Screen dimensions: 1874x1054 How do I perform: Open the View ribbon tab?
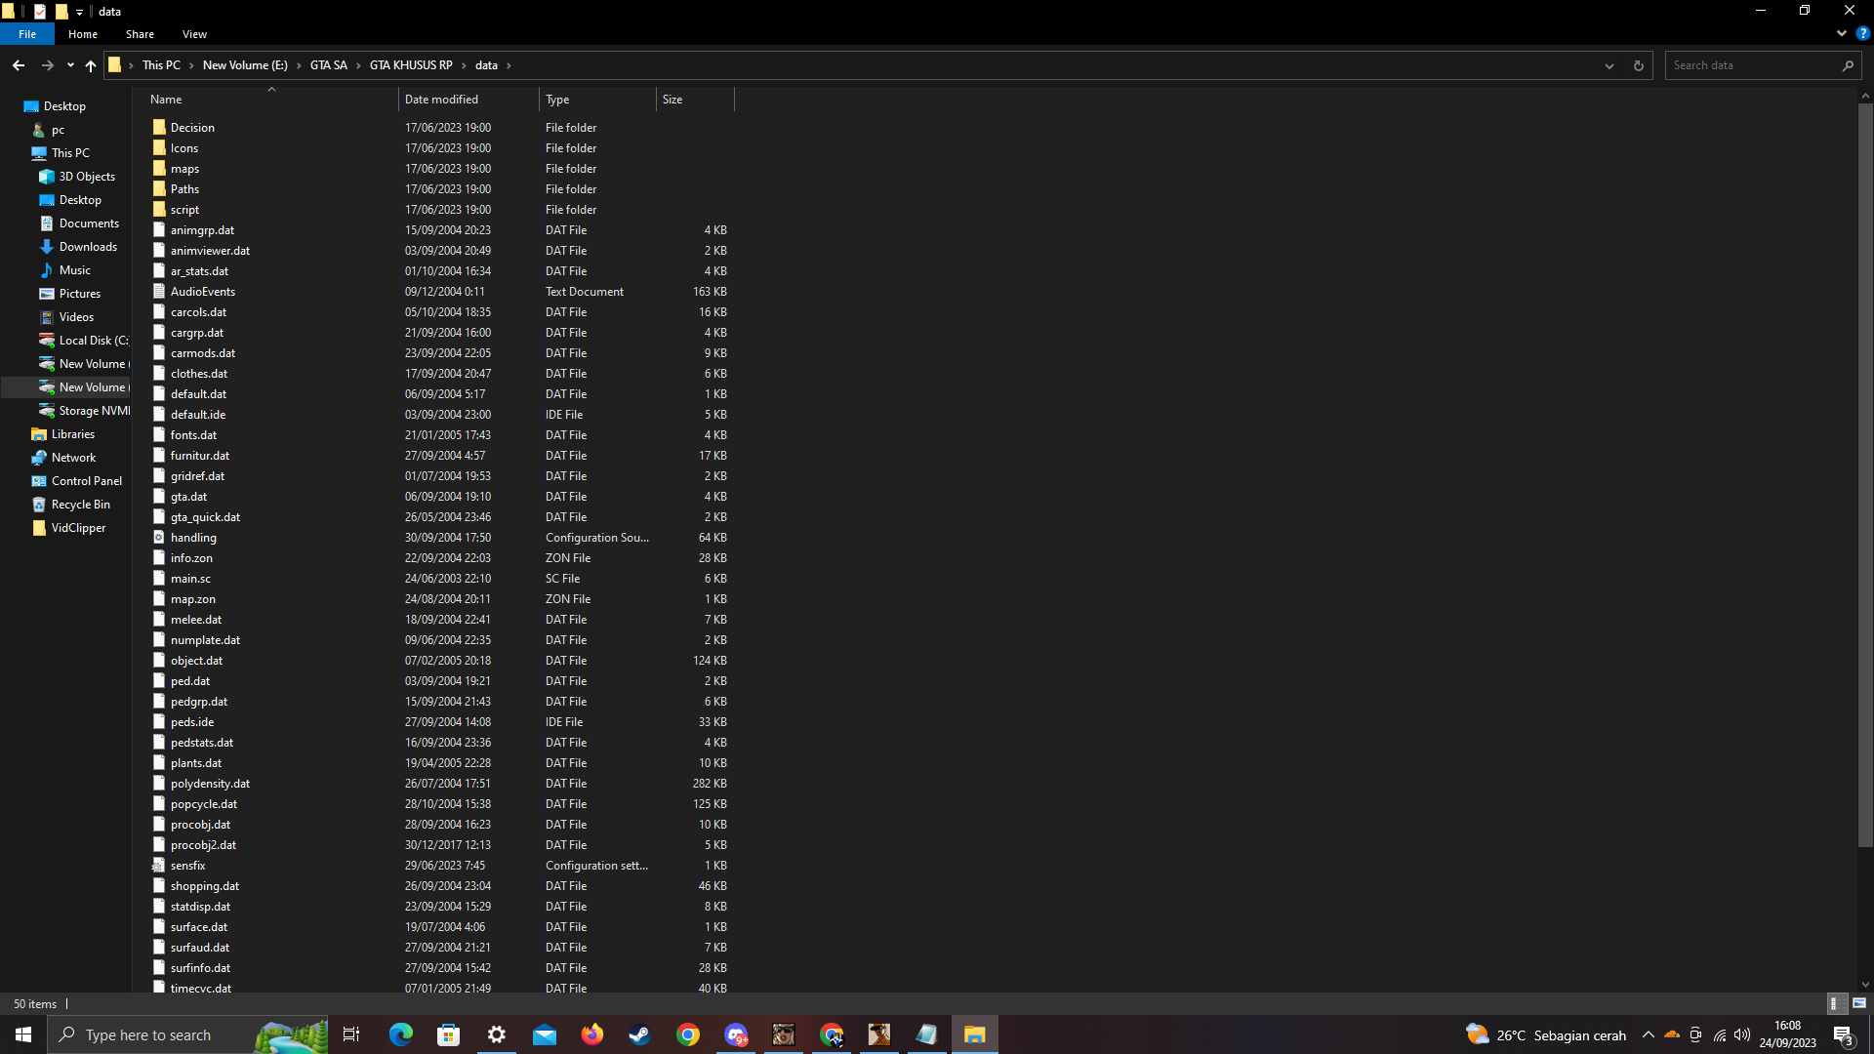pos(194,34)
